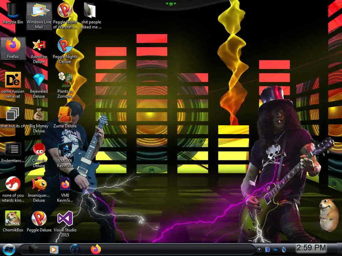
Task: Click the Zuma Deluxe shortcut
Action: click(x=65, y=117)
